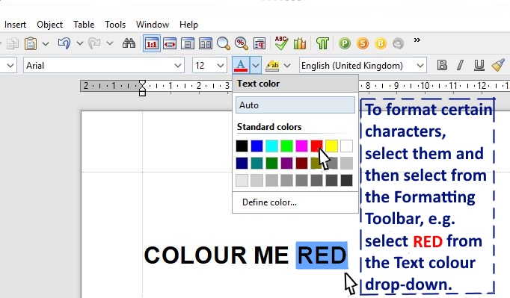
Task: Toggle Bold formatting
Action: coord(442,65)
